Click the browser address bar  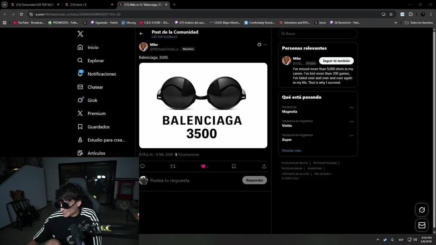(x=204, y=14)
